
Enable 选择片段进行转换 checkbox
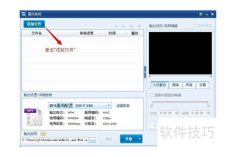152,95
